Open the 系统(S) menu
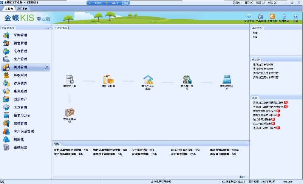 237,3
